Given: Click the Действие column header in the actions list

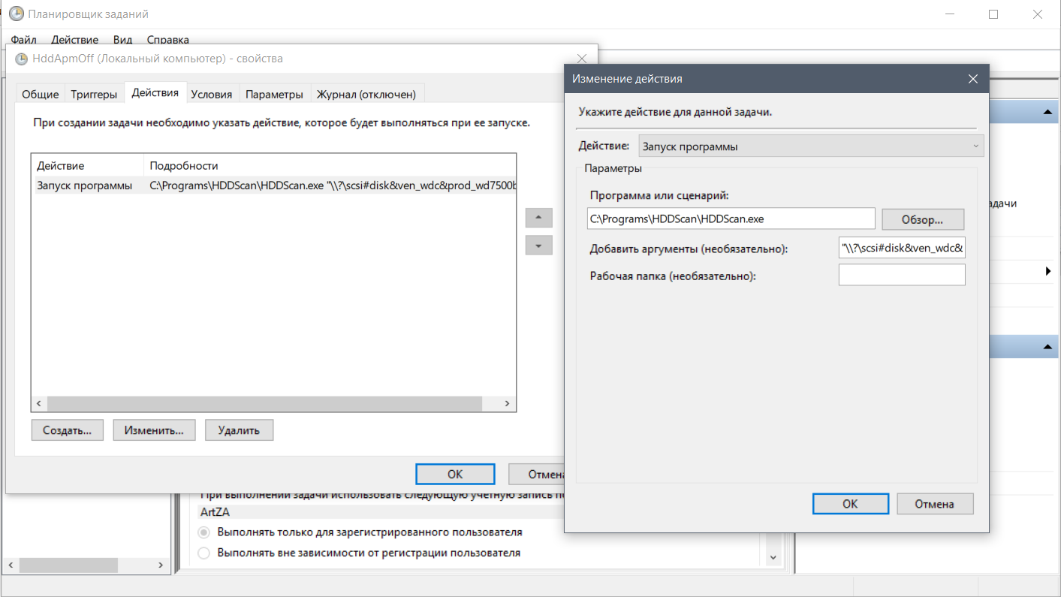Looking at the screenshot, I should point(87,165).
